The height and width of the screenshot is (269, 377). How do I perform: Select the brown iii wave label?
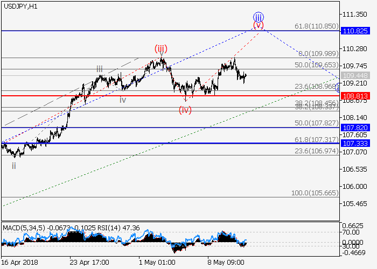(100, 69)
